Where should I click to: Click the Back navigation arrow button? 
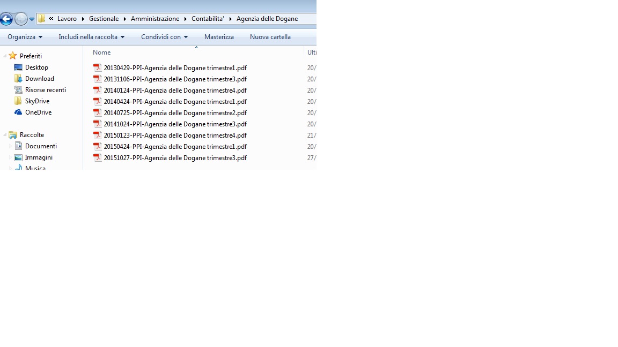(x=6, y=19)
